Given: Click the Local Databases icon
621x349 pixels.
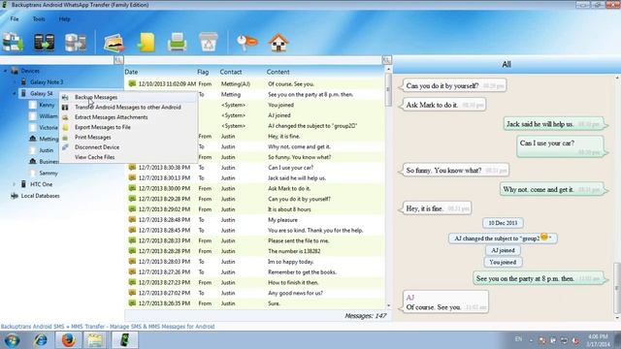Looking at the screenshot, I should click(x=15, y=196).
